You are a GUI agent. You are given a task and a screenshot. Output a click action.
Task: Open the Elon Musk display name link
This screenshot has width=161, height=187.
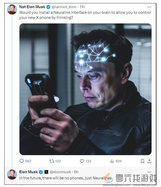[28, 172]
